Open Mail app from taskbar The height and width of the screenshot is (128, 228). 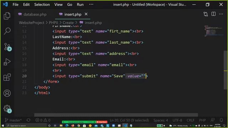96,126
